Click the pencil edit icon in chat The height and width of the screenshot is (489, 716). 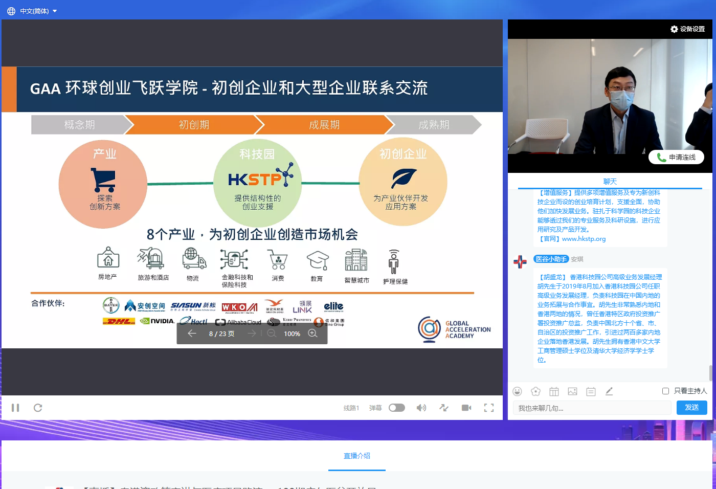(x=609, y=391)
